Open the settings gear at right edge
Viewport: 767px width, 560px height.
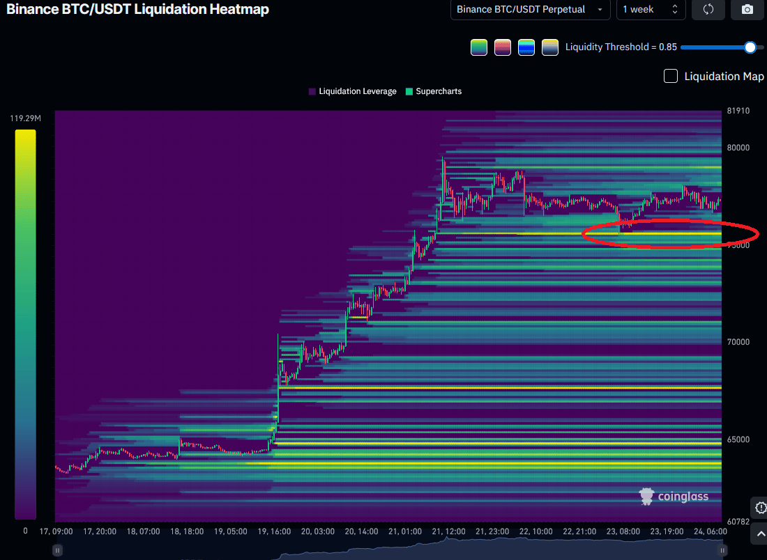coord(759,508)
